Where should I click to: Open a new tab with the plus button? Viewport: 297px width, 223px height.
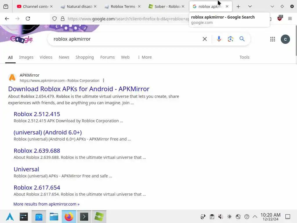click(x=238, y=7)
